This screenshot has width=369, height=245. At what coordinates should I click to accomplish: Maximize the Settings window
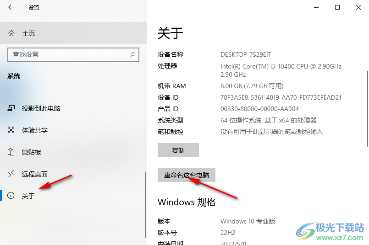tap(337, 7)
